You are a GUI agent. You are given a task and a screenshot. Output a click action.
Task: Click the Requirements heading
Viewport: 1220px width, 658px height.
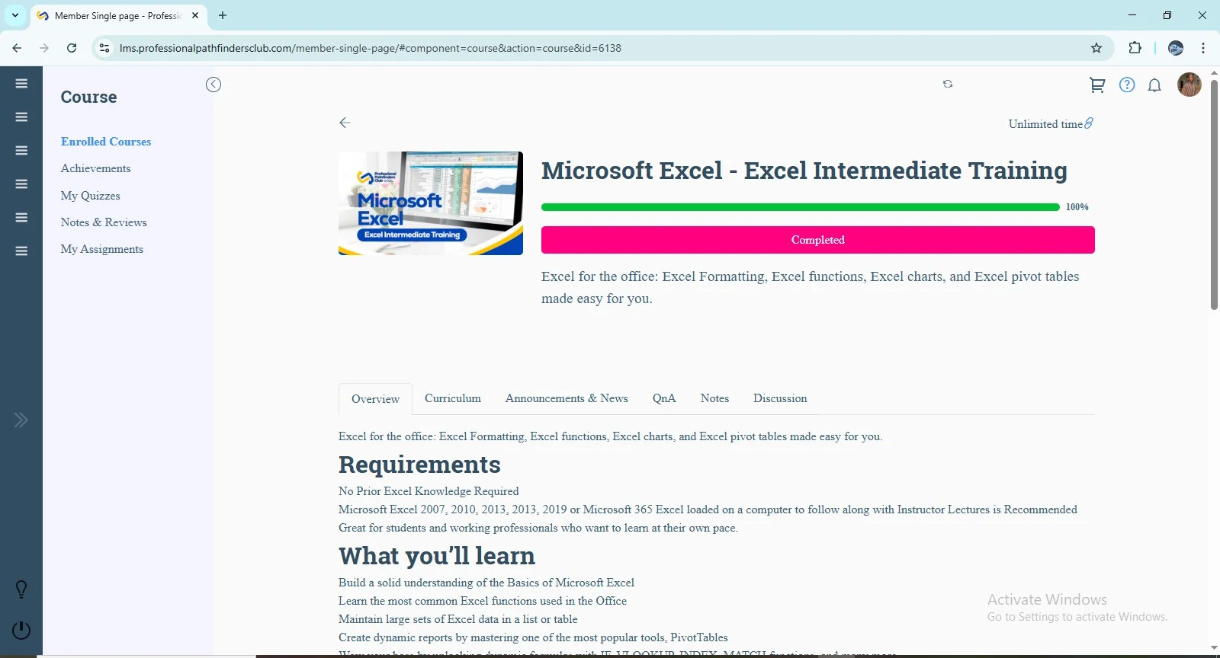click(419, 465)
